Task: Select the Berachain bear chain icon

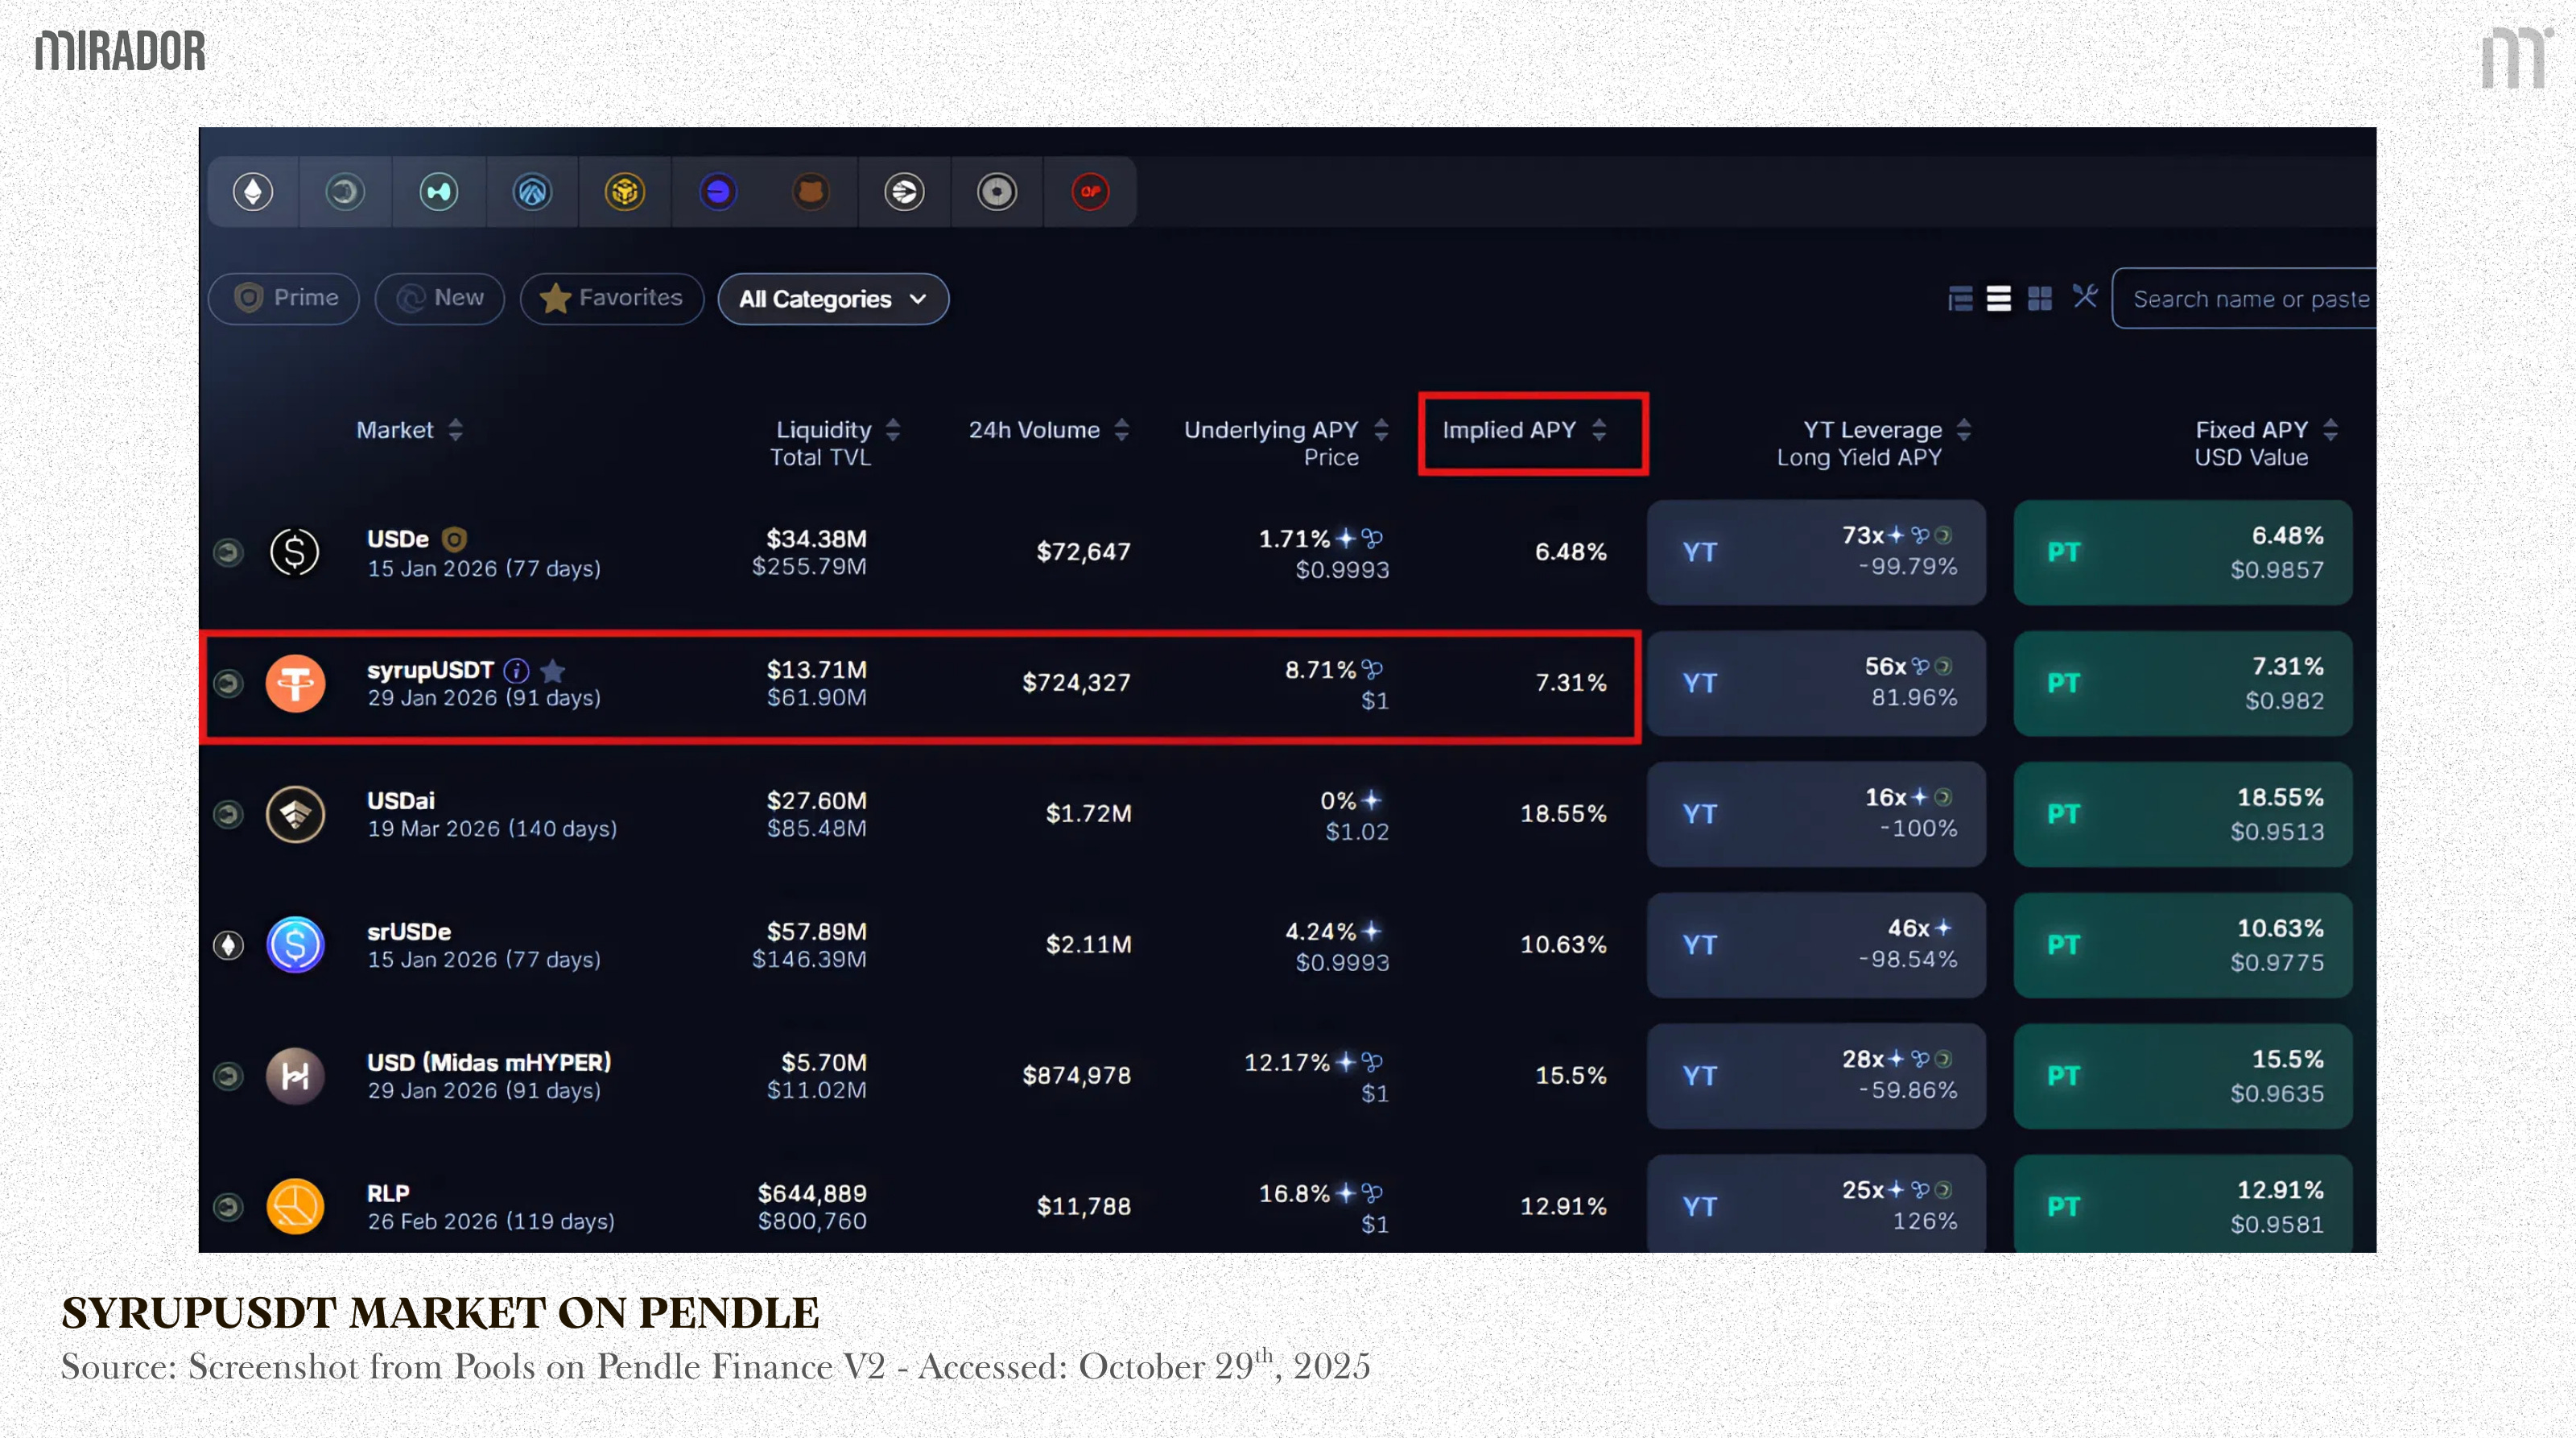Action: tap(811, 191)
